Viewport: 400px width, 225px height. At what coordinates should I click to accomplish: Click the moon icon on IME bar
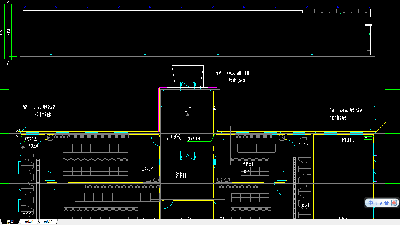(x=380, y=203)
